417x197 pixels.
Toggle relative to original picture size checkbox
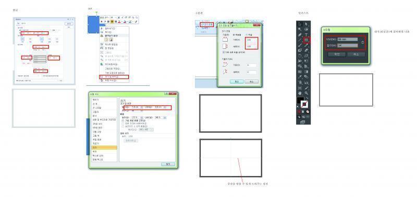pyautogui.click(x=123, y=124)
